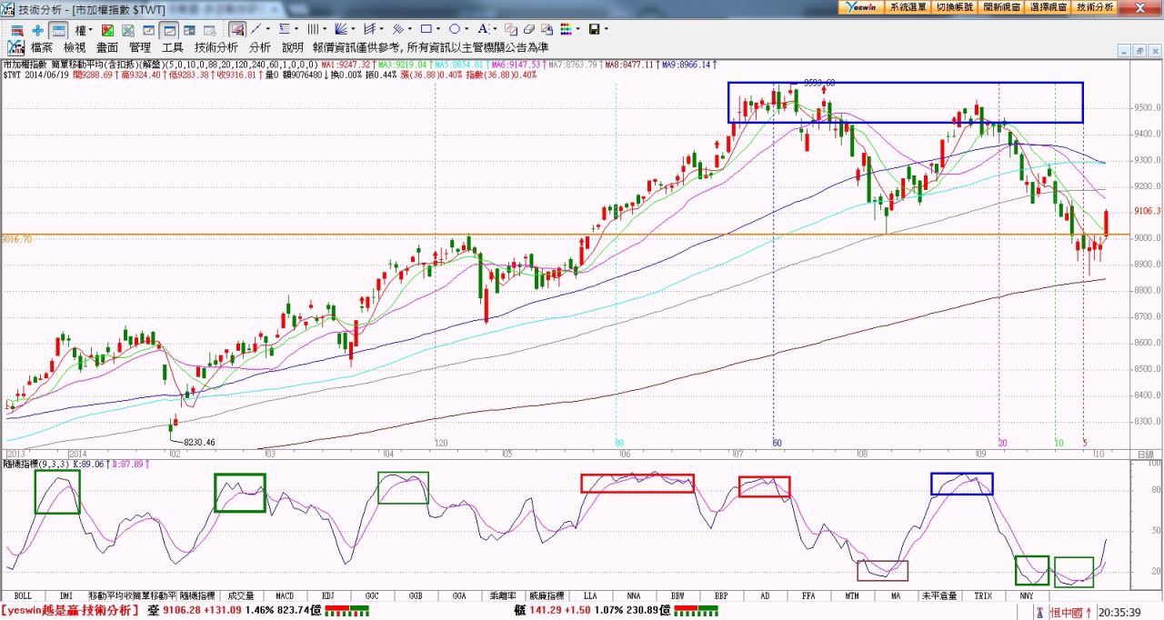The height and width of the screenshot is (620, 1164).
Task: Switch to the MACD indicator tab
Action: [x=285, y=595]
